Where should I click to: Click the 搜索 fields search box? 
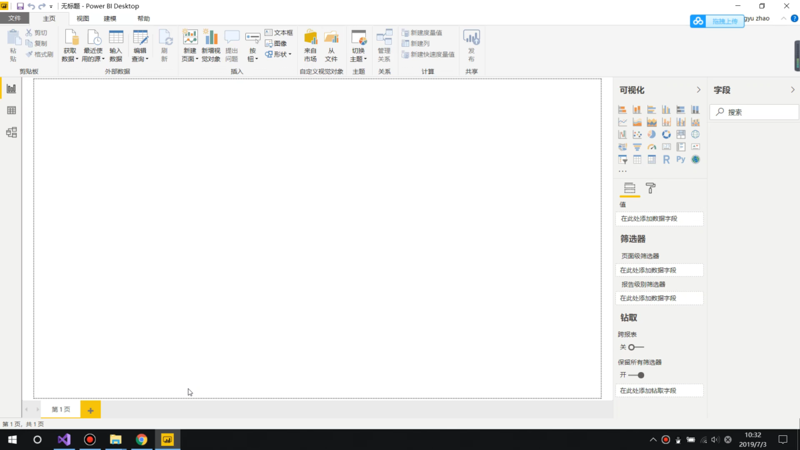754,113
